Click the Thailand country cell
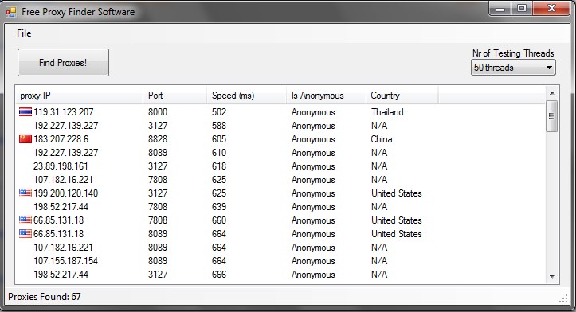The height and width of the screenshot is (312, 576). pos(387,112)
